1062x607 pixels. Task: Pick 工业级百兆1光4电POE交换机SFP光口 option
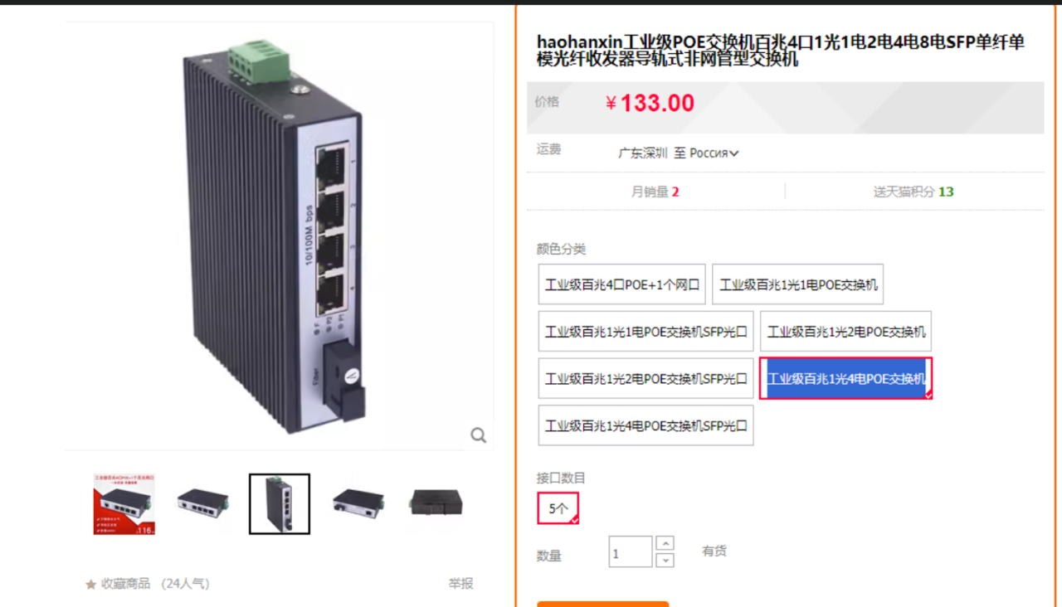pos(646,425)
